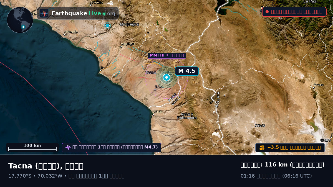The image size is (333, 187).
Task: Click the globe locator mini-map
Action: [x=20, y=20]
